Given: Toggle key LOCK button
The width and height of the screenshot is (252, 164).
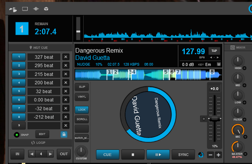Looking at the screenshot, I should click(x=82, y=109).
